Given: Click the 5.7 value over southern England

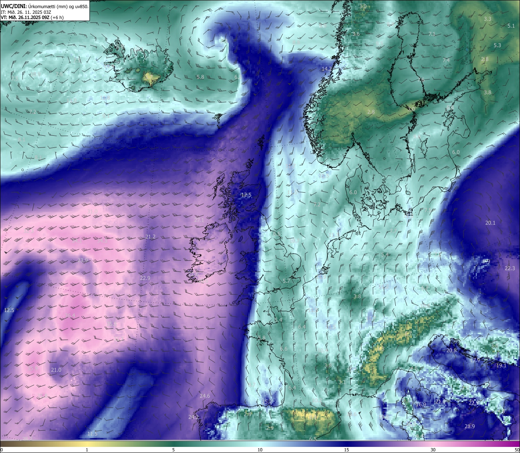Looking at the screenshot, I should point(286,281).
